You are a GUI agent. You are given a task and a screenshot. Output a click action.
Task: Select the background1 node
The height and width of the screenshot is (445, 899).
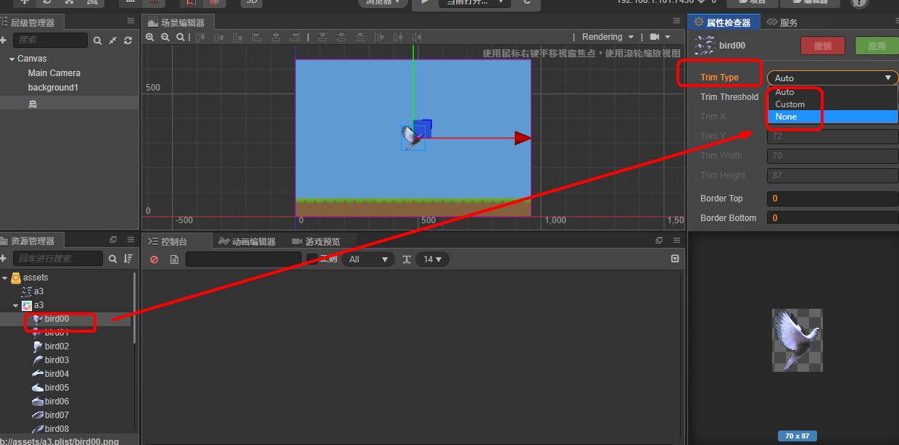coord(53,88)
